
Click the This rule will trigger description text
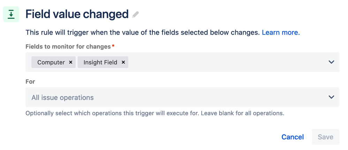click(143, 33)
